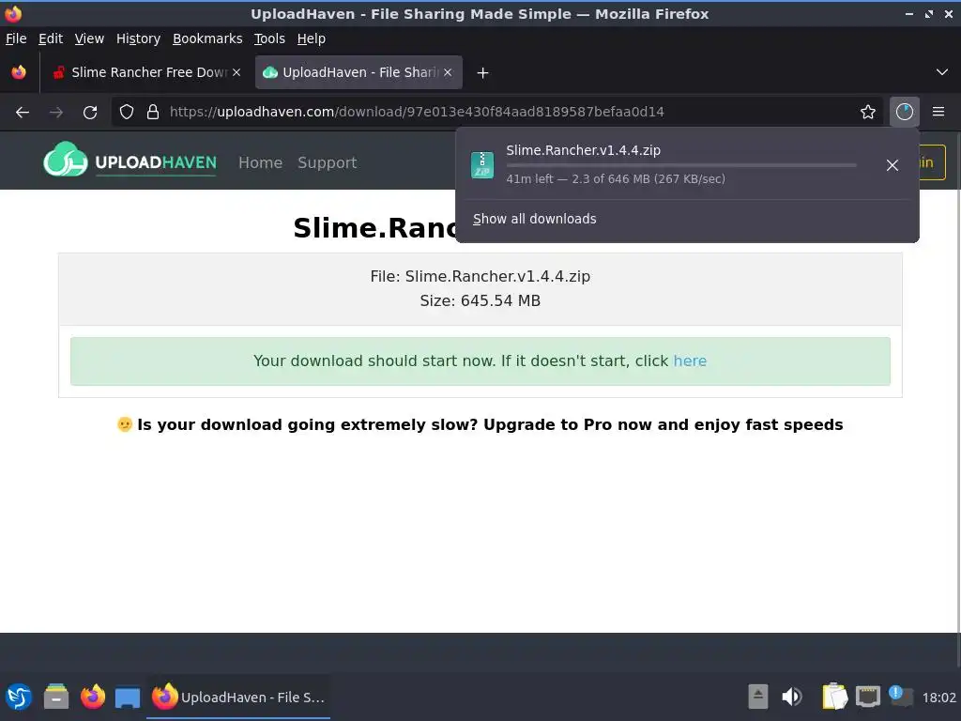Image resolution: width=961 pixels, height=721 pixels.
Task: Click the UploadHaven logo
Action: 130,160
